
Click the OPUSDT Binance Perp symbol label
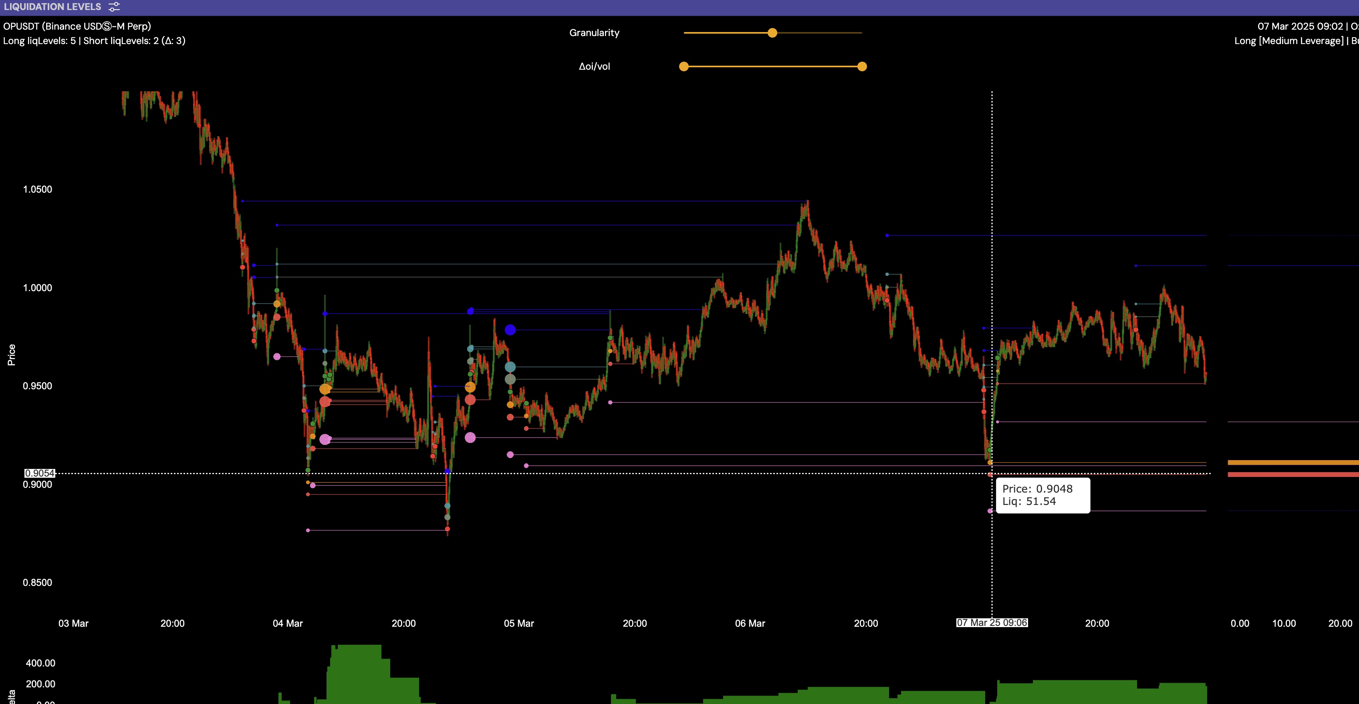pos(77,26)
